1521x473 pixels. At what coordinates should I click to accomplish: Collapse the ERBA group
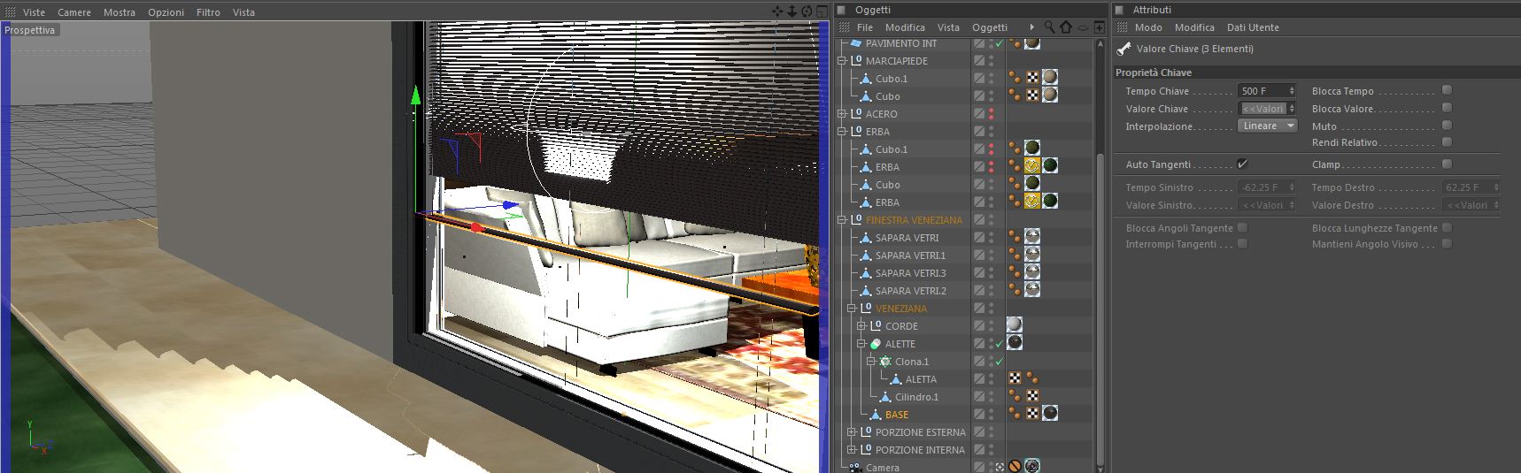(x=842, y=132)
